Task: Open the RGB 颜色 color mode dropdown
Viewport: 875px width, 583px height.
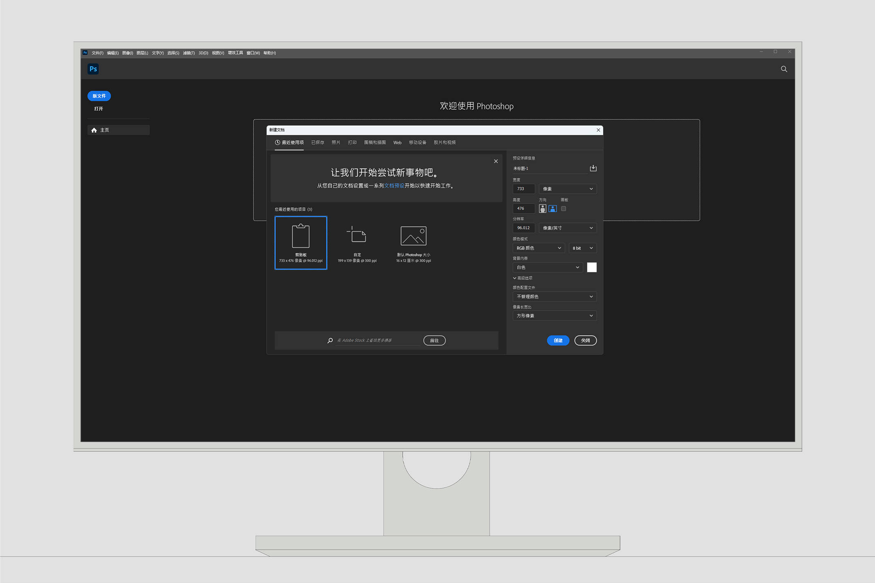Action: tap(538, 248)
